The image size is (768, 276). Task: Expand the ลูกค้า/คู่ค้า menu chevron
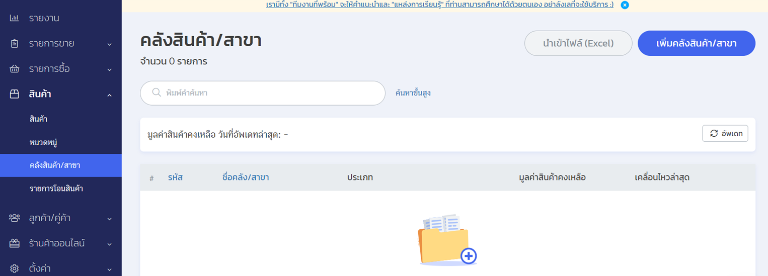pos(109,219)
